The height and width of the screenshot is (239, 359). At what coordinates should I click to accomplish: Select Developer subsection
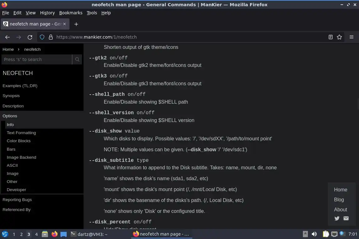(x=16, y=190)
